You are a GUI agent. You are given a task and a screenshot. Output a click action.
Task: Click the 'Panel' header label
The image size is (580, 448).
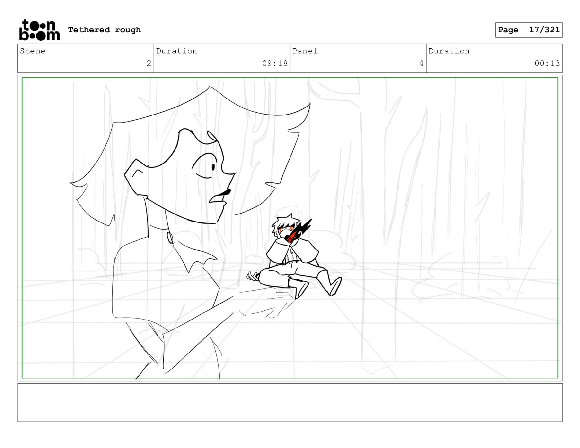tap(305, 51)
